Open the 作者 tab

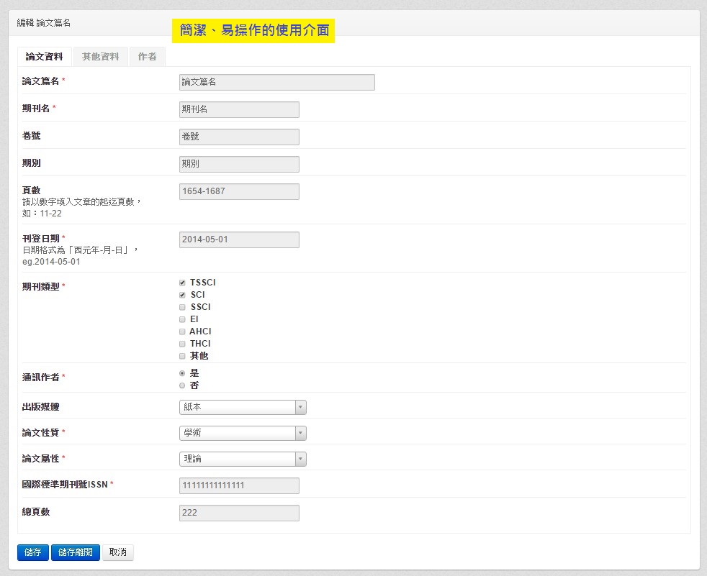tap(147, 57)
